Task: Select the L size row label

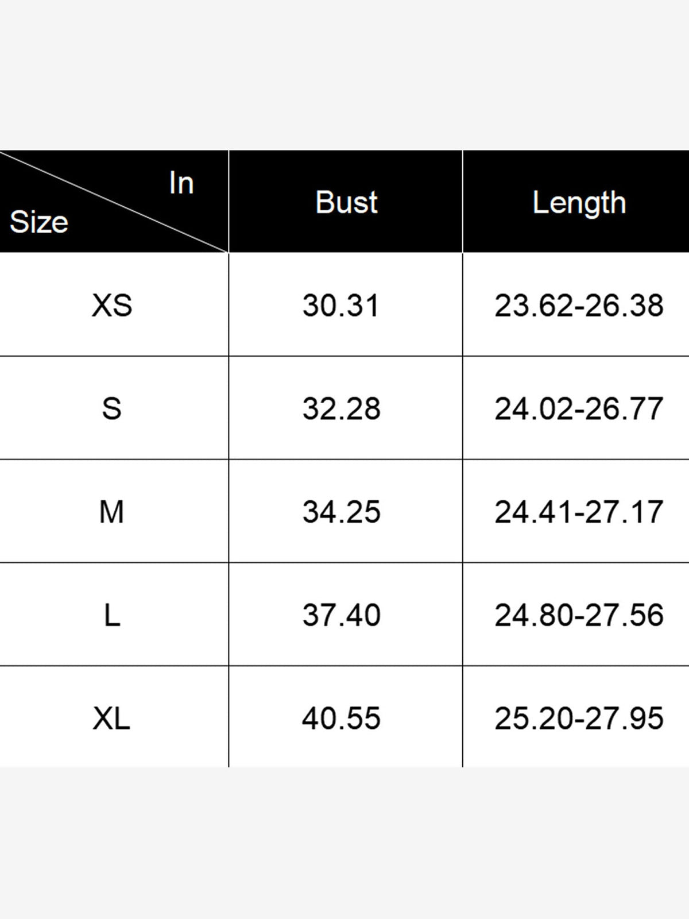Action: pyautogui.click(x=113, y=615)
